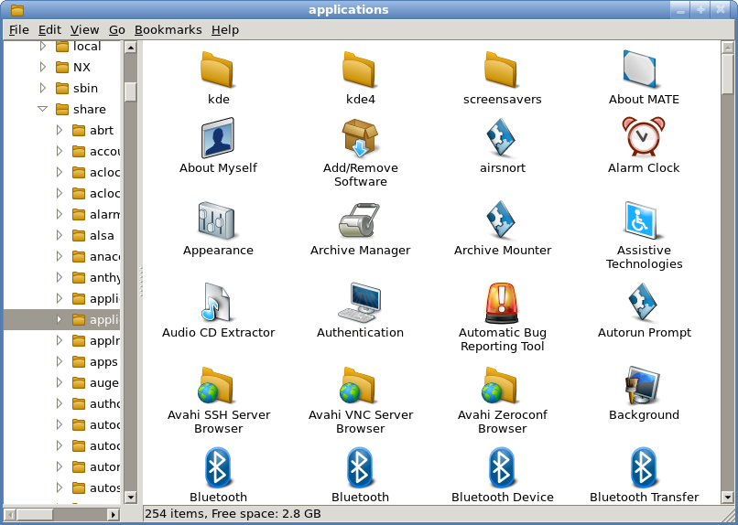Screen dimensions: 738x525
Task: Select the About MATE launcher icon
Action: click(639, 70)
